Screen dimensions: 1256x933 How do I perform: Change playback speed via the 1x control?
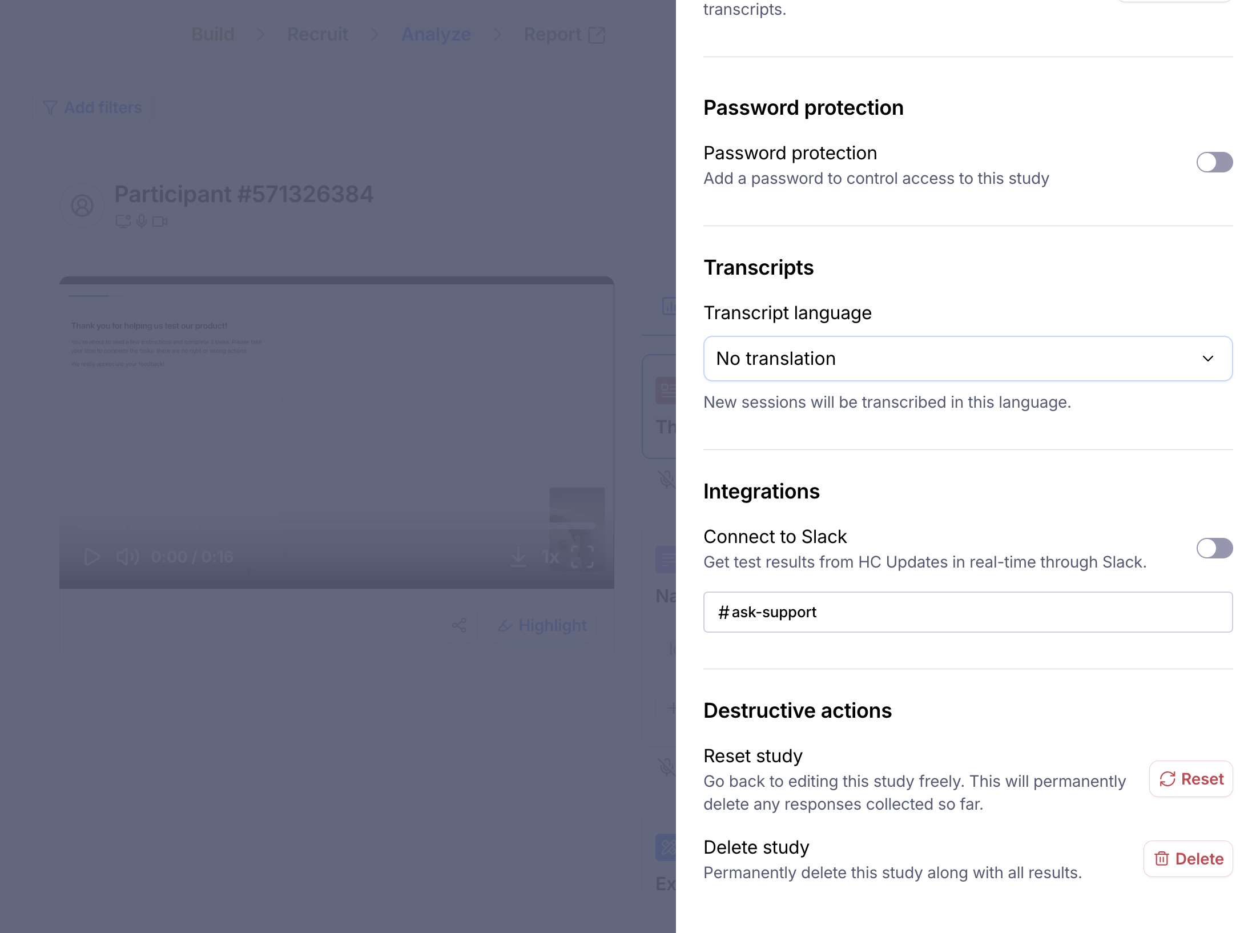coord(550,557)
